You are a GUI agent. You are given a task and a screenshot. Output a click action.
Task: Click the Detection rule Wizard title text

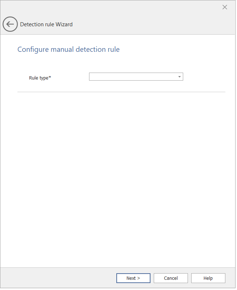(x=46, y=24)
